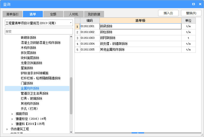
Task: Click tree scrollbar up arrow
Action: coord(71,37)
